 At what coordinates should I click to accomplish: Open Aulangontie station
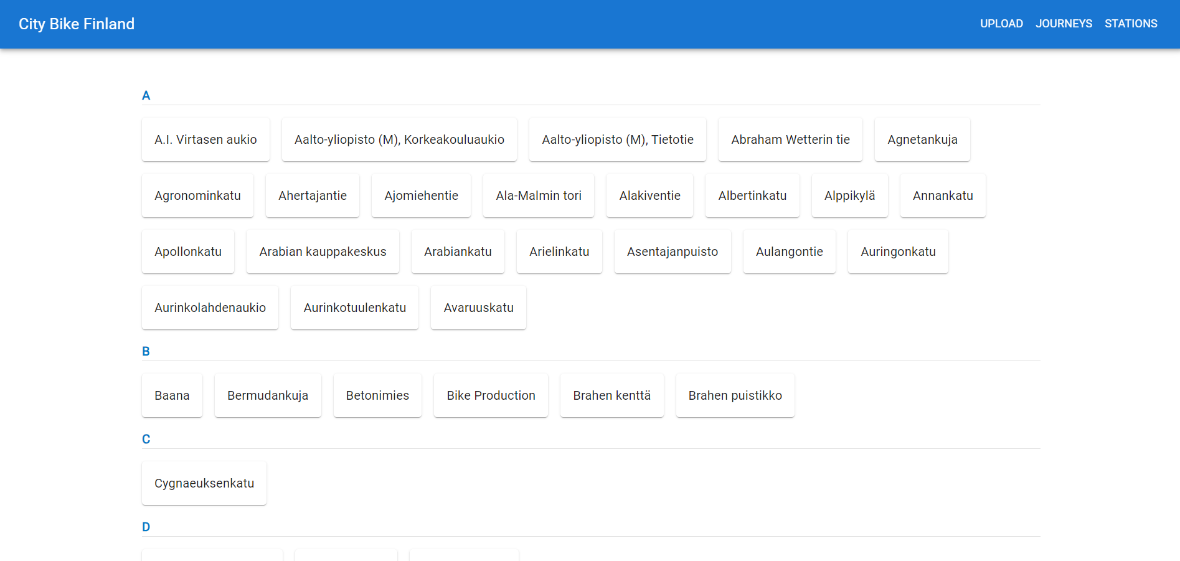click(790, 252)
